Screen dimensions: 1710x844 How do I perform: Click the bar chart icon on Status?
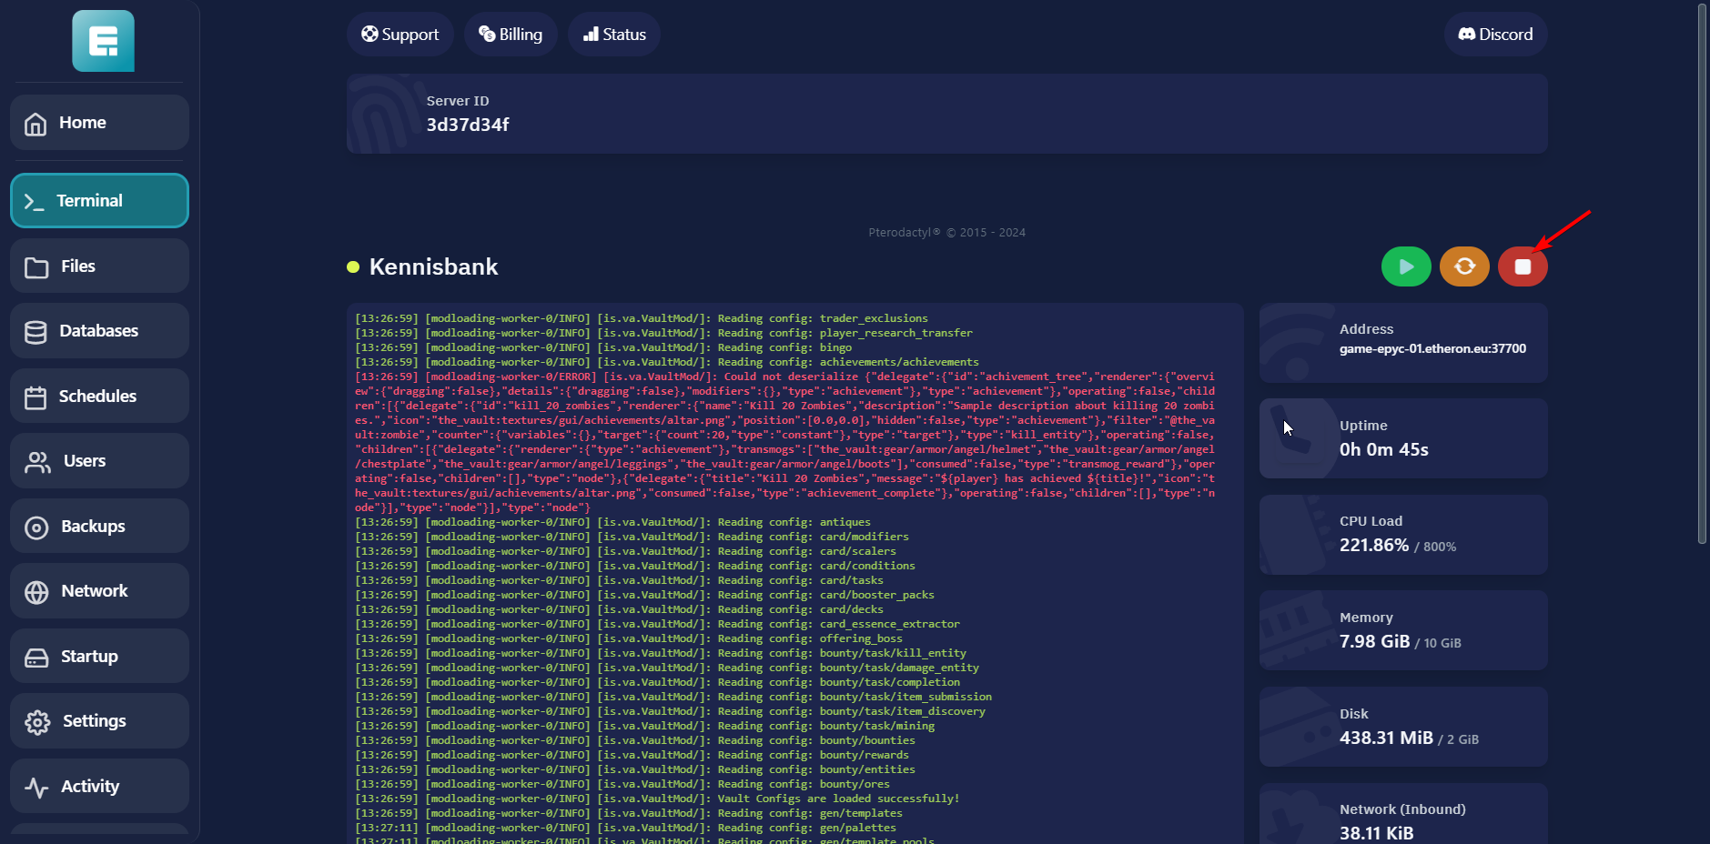(592, 35)
